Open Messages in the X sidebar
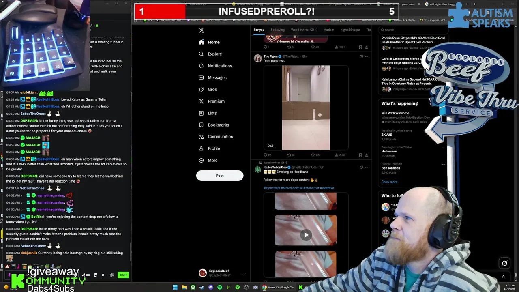Viewport: 519px width, 292px height. click(212, 77)
